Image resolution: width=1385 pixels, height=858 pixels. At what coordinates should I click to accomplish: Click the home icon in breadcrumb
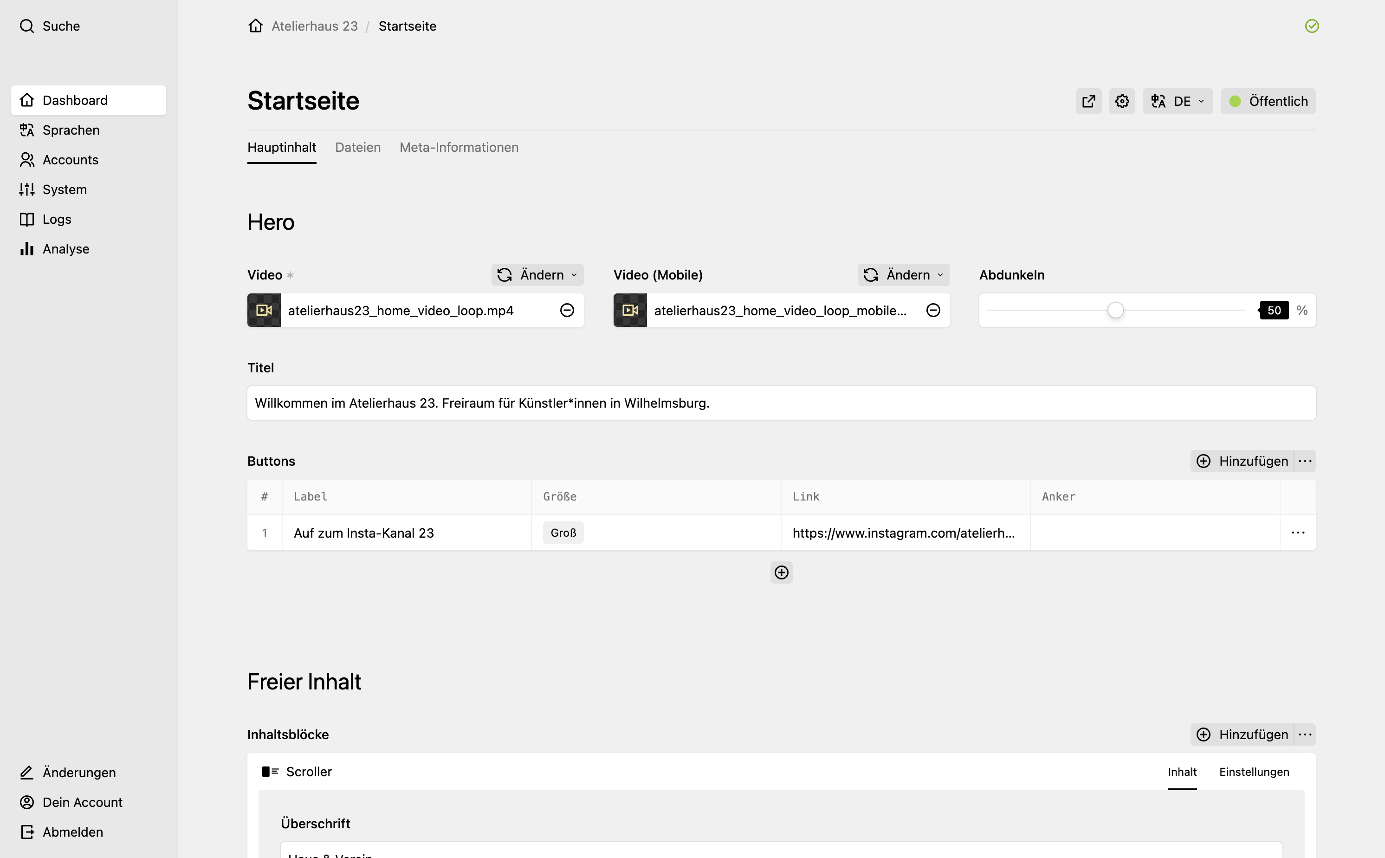256,26
